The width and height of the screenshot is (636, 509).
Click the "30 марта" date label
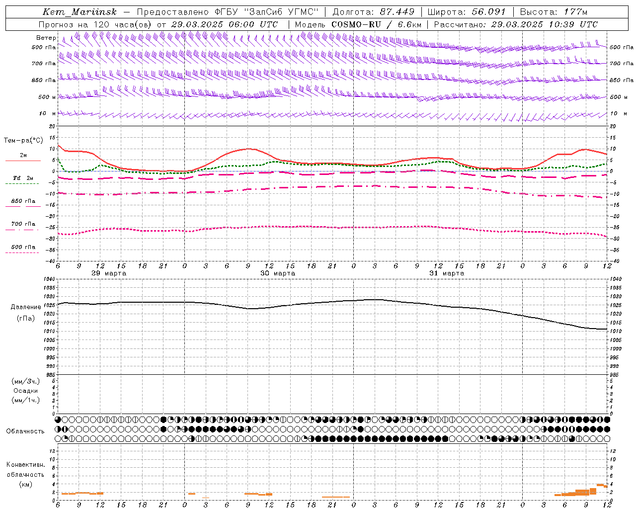278,273
